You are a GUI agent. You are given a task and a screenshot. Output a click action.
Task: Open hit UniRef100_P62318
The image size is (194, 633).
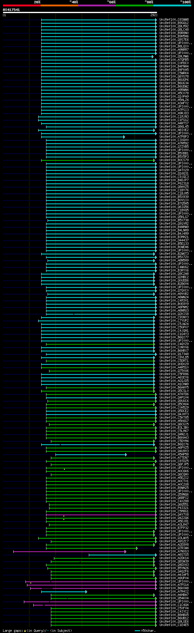pyautogui.click(x=174, y=184)
